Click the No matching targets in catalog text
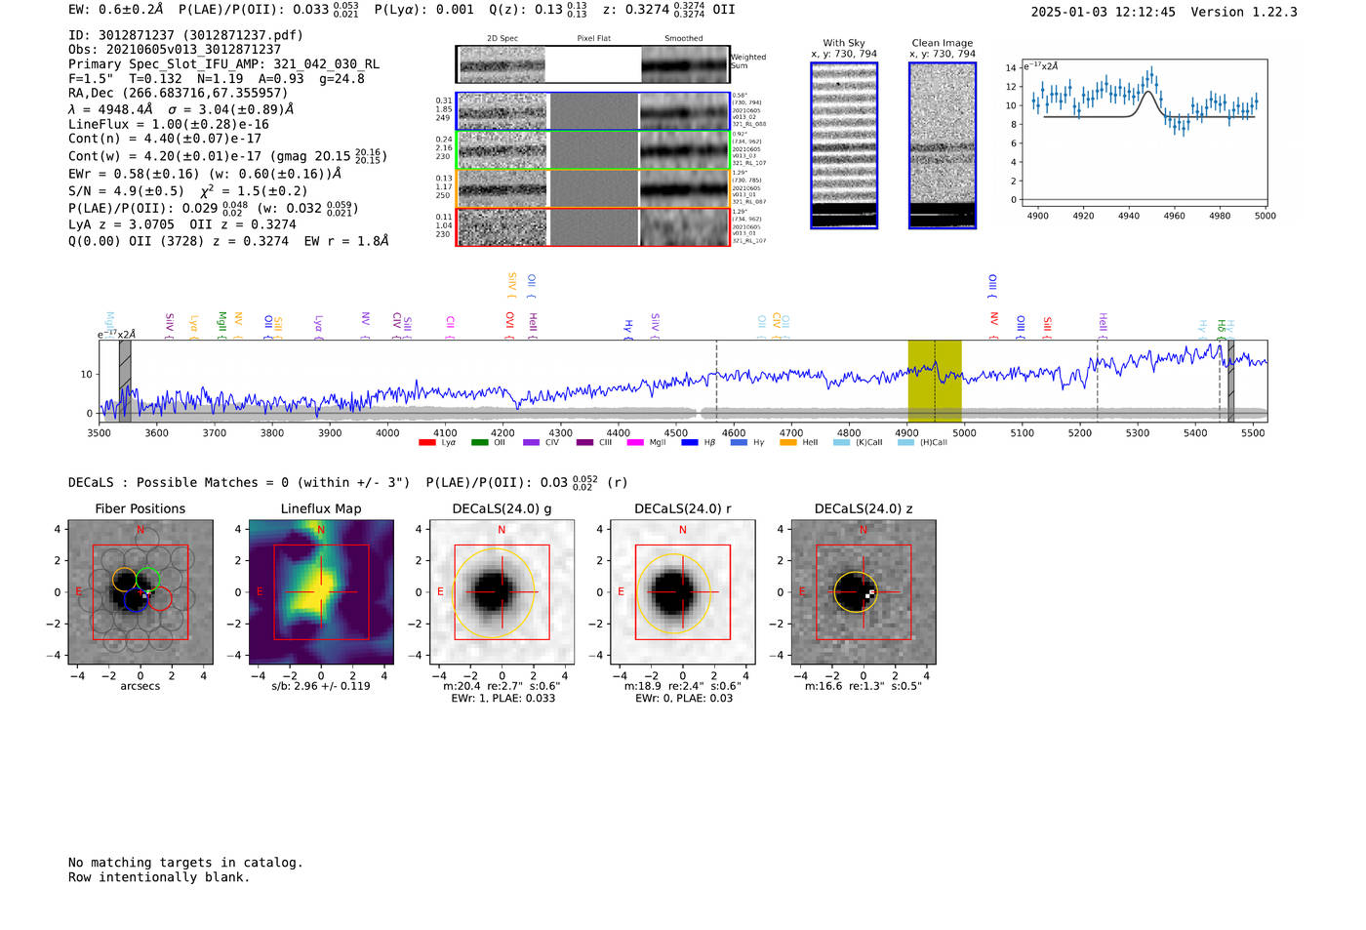 click(185, 863)
